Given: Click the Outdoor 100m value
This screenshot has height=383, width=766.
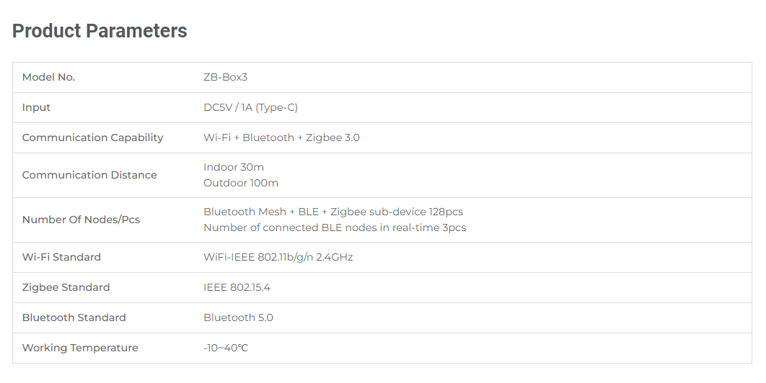Looking at the screenshot, I should 241,183.
